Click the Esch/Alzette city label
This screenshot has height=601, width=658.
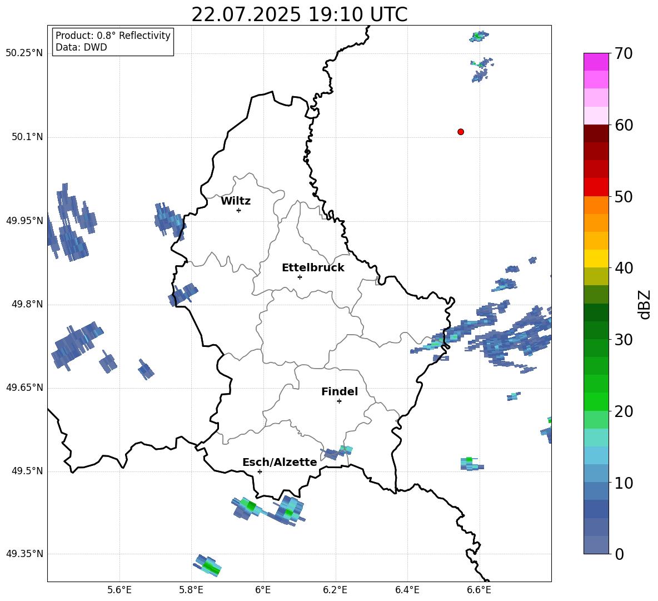click(280, 462)
